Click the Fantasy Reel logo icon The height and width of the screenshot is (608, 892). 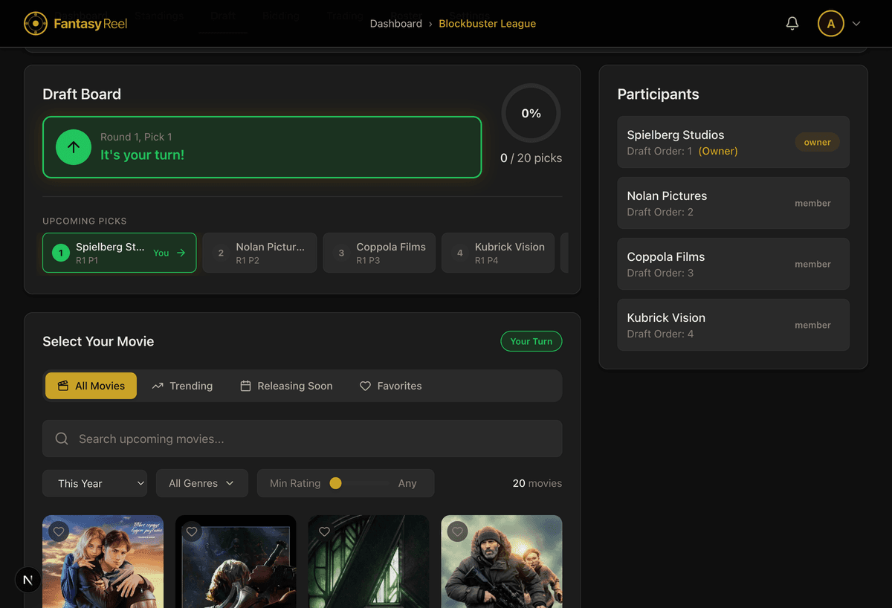34,23
